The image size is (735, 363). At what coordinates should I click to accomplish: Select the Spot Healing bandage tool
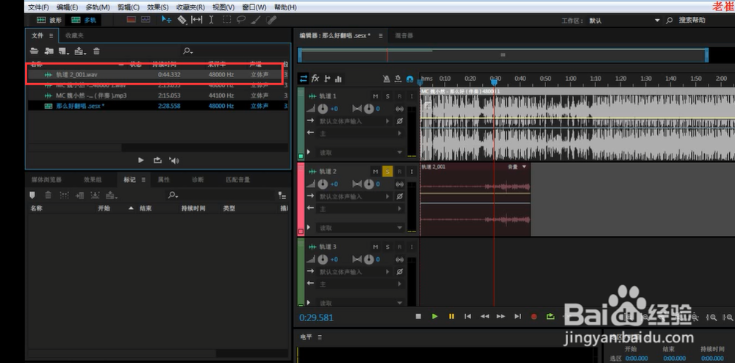(x=271, y=20)
